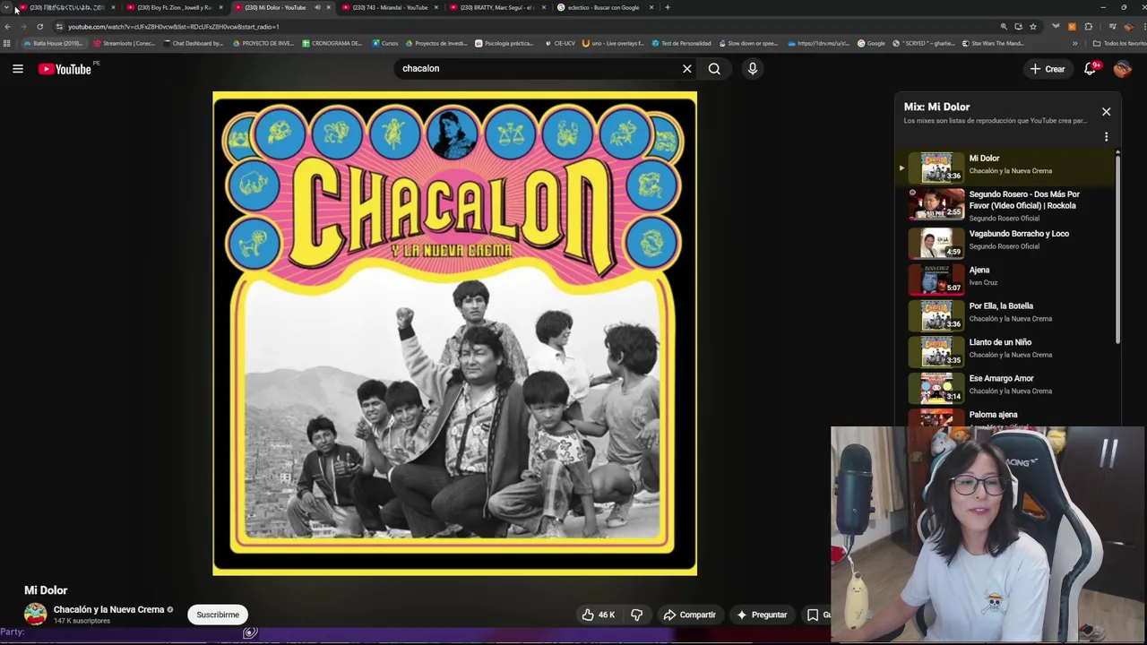Play Vagabundo Borracho y Loco from the mix
Viewport: 1147px width, 645px height.
[x=1008, y=241]
